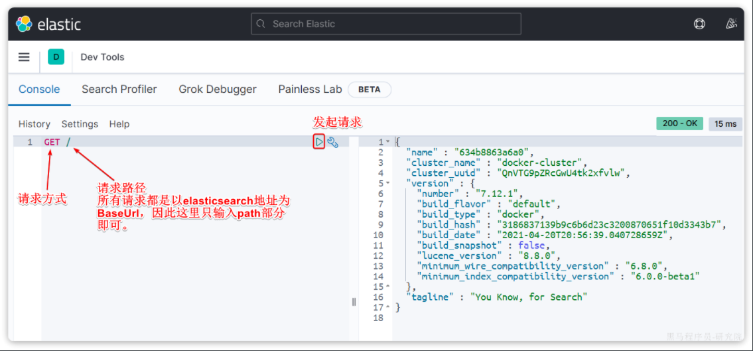This screenshot has height=351, width=753.
Task: Click the 15 ms response time badge
Action: (x=725, y=124)
